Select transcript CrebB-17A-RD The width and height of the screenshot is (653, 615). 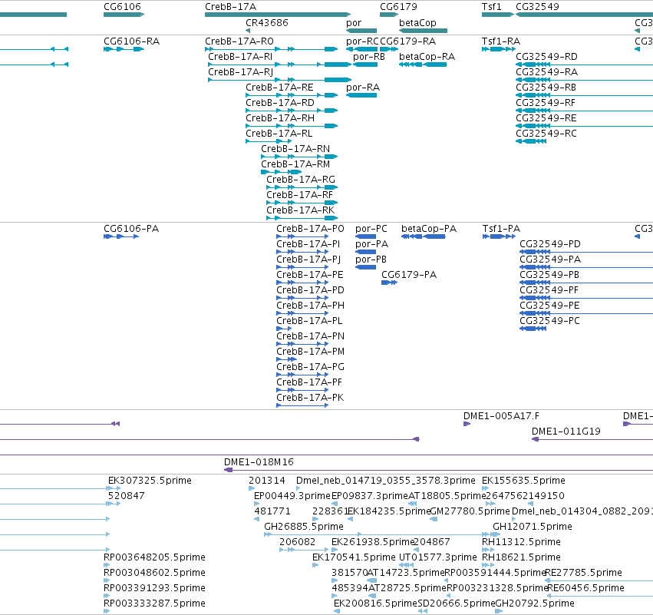pos(280,103)
